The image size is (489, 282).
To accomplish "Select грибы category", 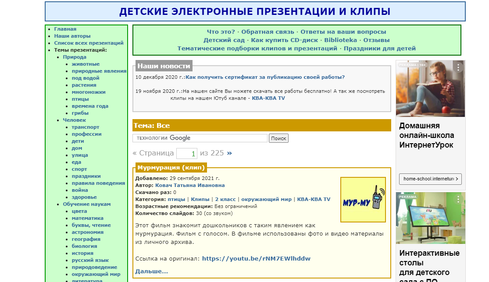I will [80, 113].
